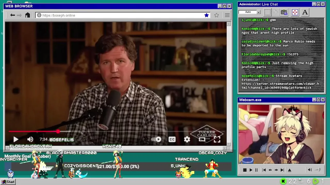Click the briefcase paste icon in Live Chat
This screenshot has height=185, width=330.
pos(284,12)
